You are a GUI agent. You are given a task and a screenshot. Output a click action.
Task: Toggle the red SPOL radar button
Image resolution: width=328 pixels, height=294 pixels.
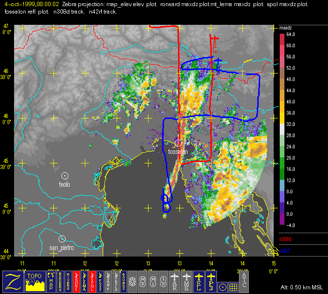click(x=94, y=281)
